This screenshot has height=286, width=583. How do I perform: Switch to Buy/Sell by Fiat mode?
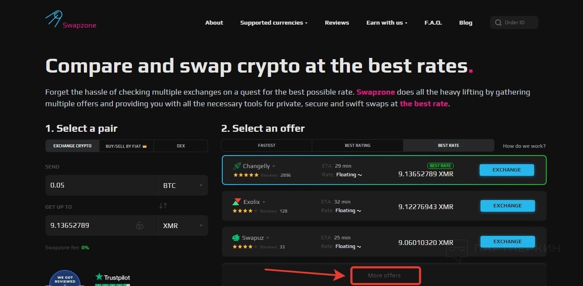click(126, 146)
